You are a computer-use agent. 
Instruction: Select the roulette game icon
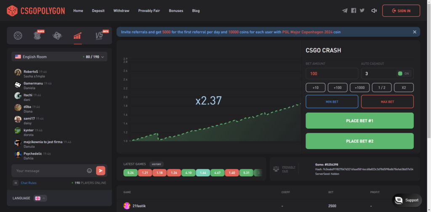tap(18, 35)
